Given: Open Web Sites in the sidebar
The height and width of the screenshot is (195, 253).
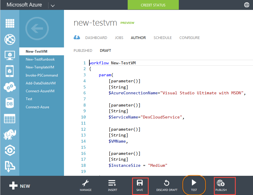Looking at the screenshot, I should tap(10, 39).
